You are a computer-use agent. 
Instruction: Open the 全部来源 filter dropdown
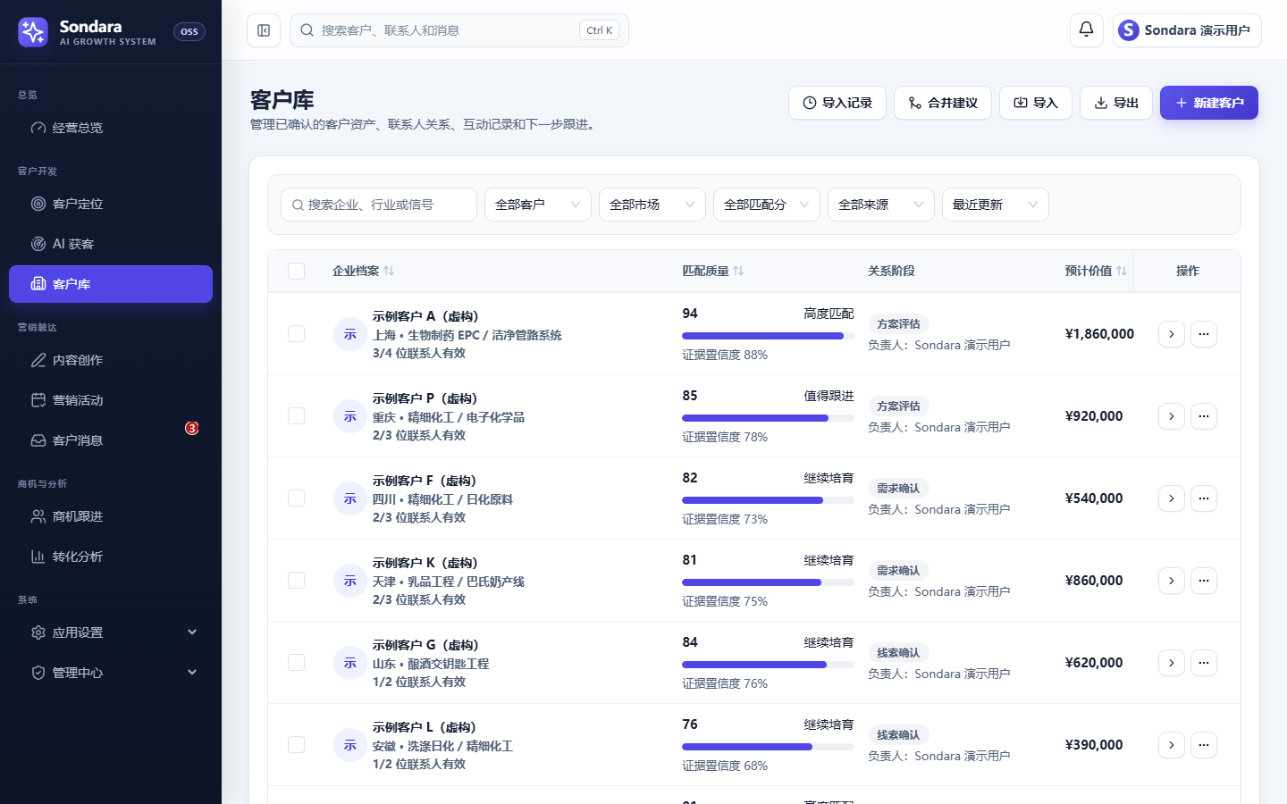tap(881, 205)
